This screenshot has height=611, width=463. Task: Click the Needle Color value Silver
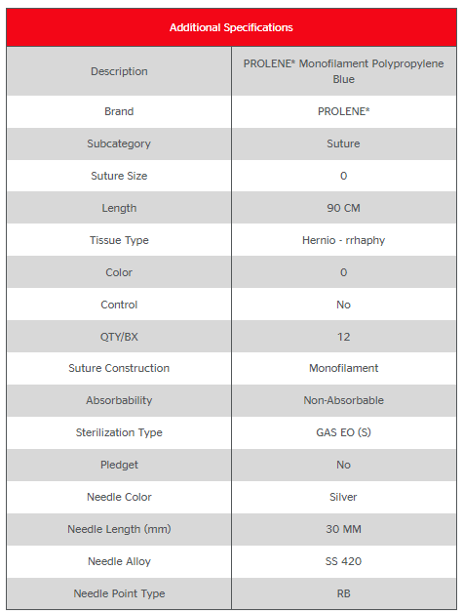[x=343, y=497]
